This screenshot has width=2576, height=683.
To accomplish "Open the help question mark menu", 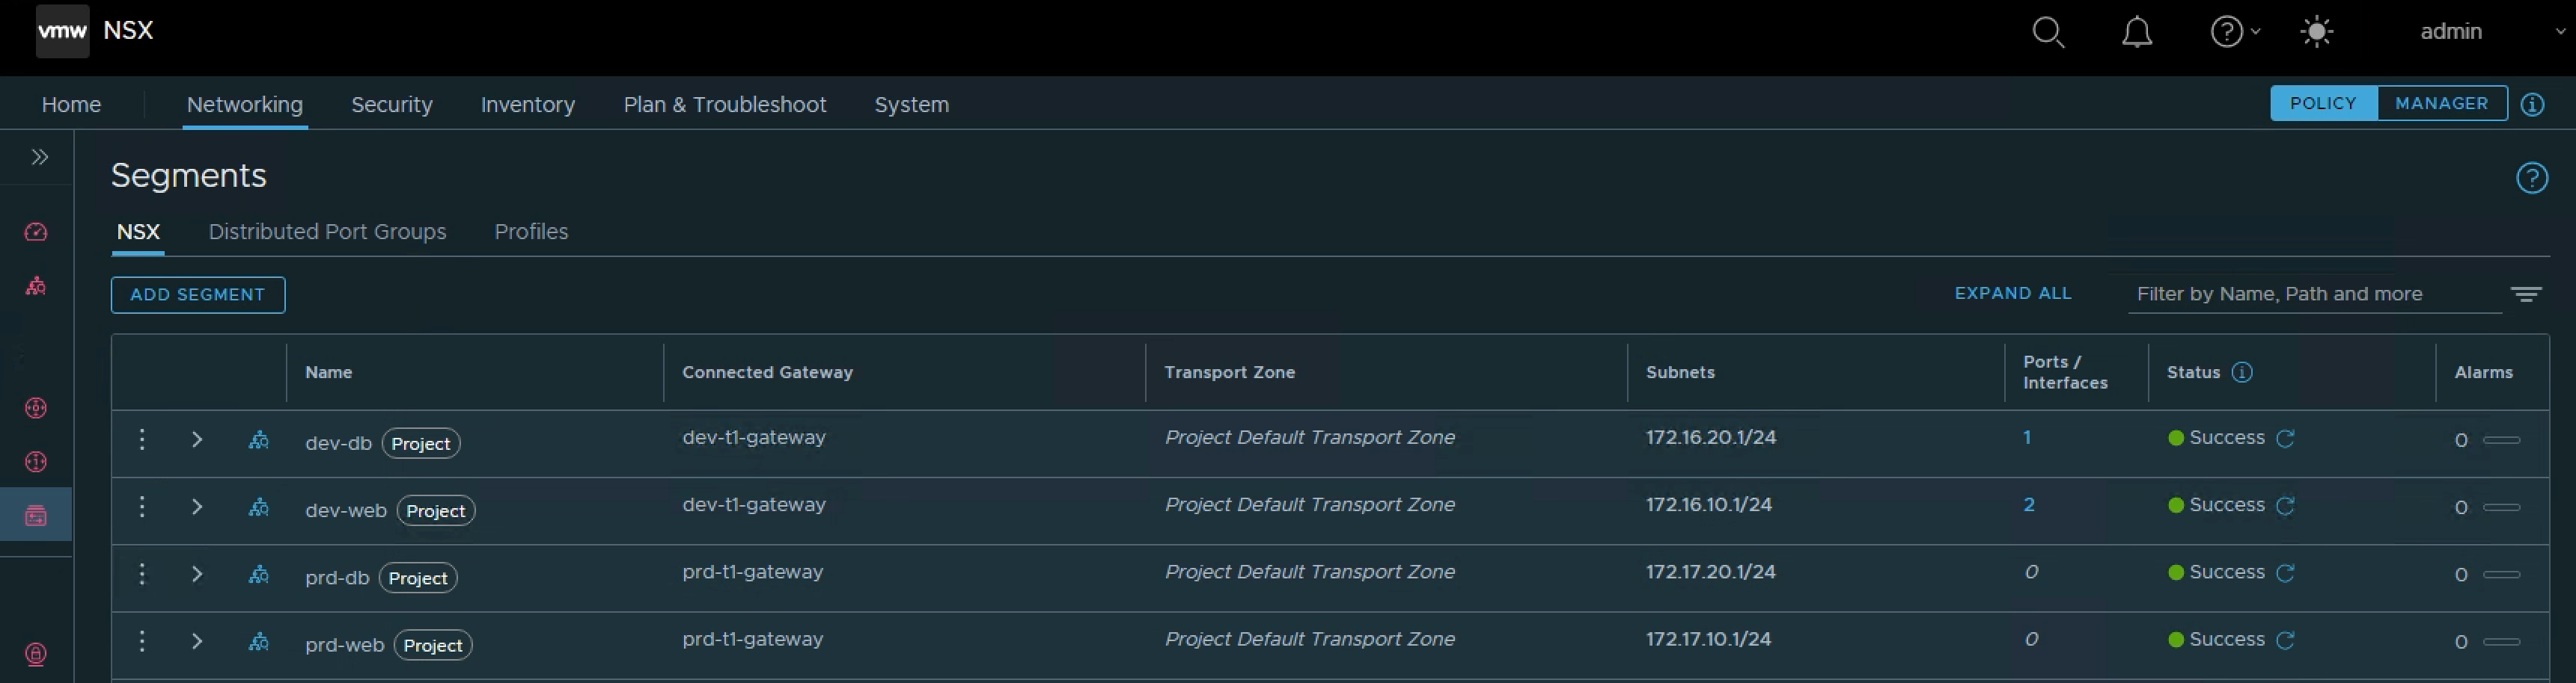I will (x=2234, y=32).
